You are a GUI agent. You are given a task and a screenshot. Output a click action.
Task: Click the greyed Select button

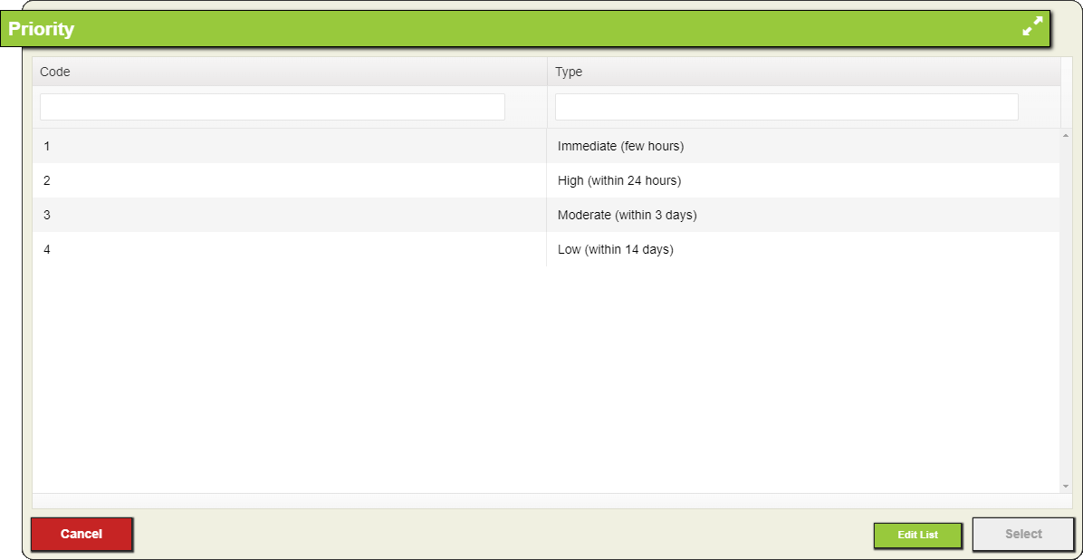click(x=1023, y=534)
